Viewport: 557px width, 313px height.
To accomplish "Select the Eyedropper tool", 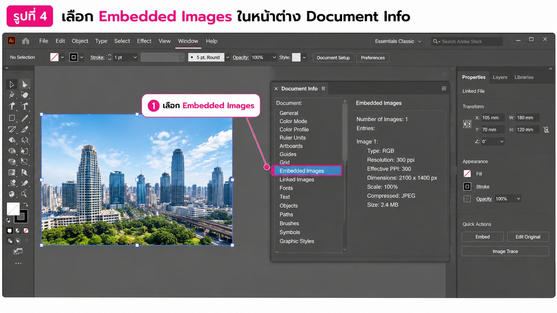I will (x=25, y=183).
